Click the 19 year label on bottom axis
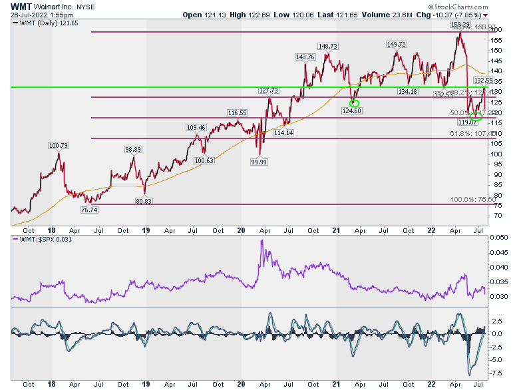The width and height of the screenshot is (519, 390). [x=146, y=384]
